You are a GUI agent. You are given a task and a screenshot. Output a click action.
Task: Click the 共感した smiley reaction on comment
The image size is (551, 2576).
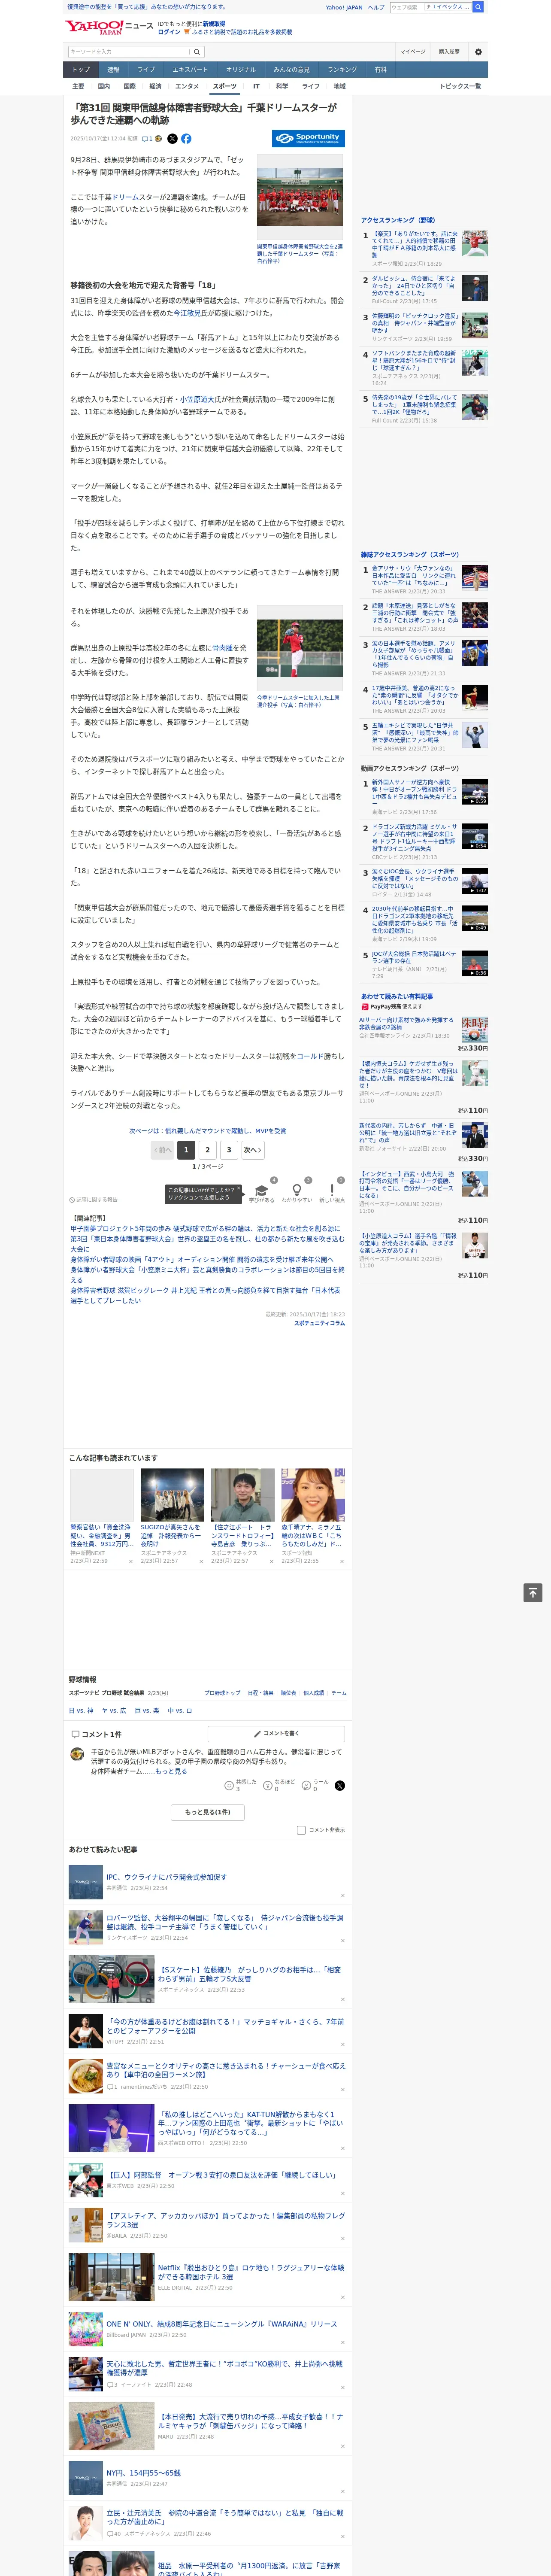tap(229, 1785)
